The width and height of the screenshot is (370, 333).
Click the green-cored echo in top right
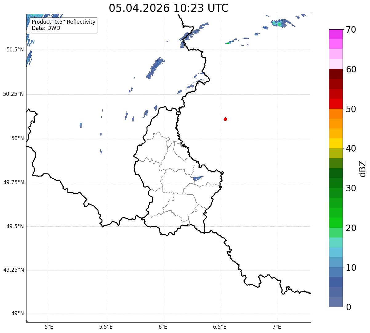[279, 23]
